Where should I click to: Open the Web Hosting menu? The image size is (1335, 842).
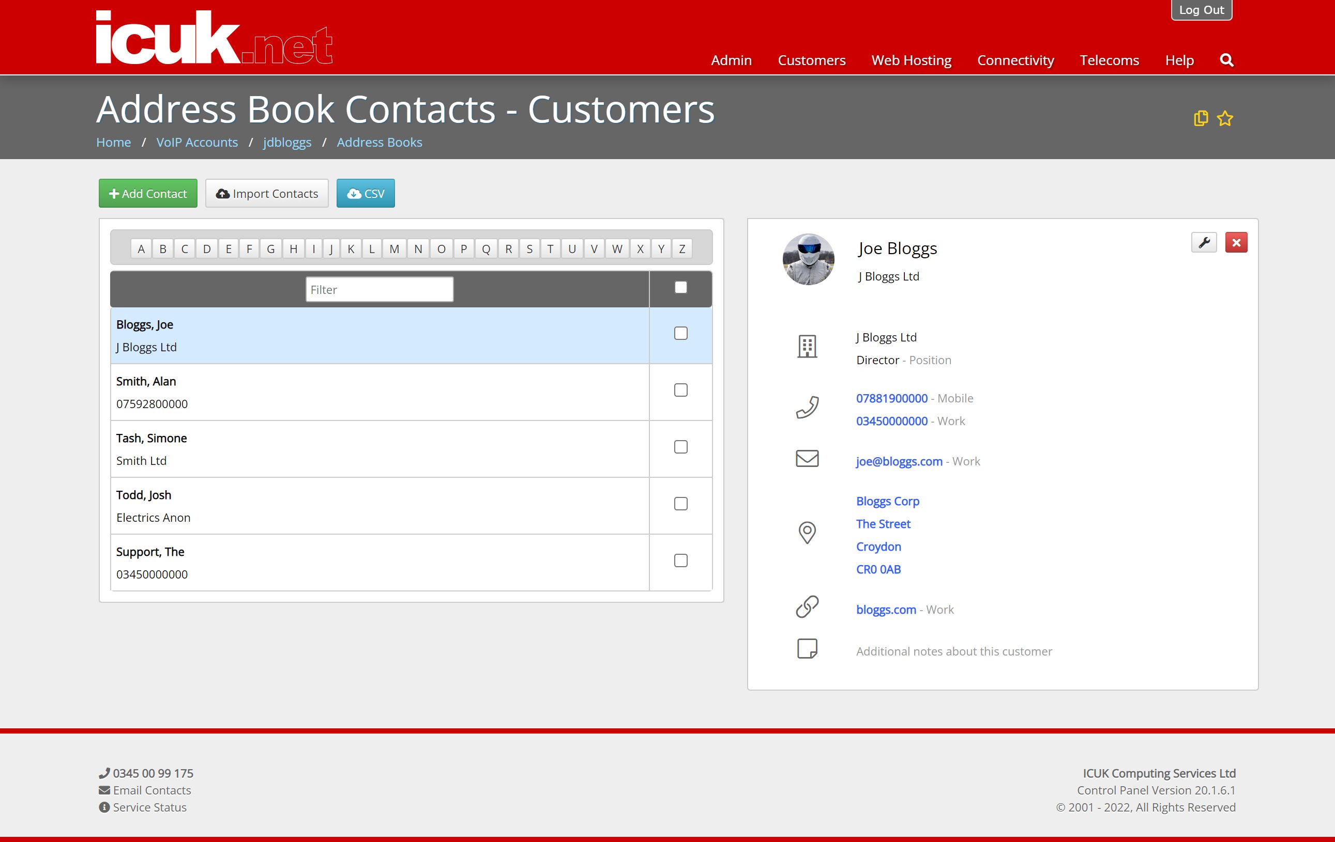(911, 60)
